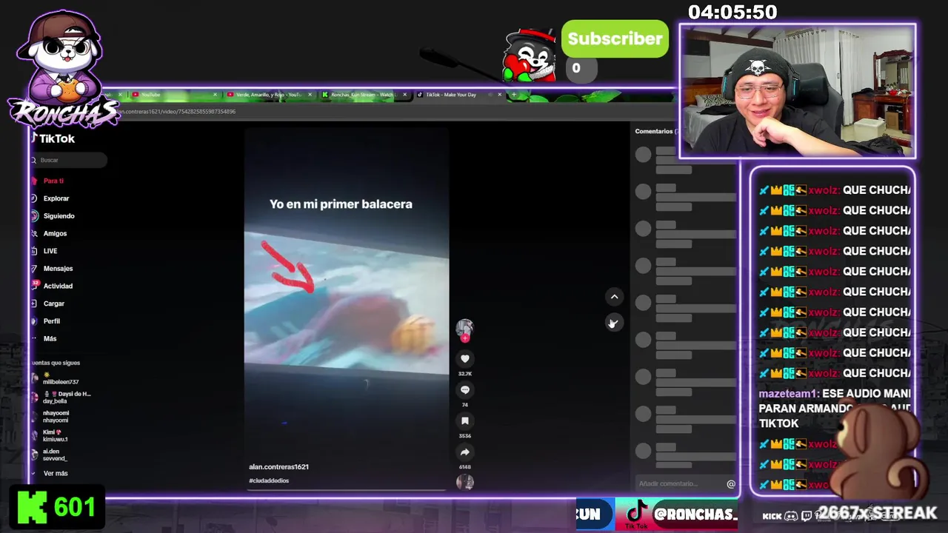
Task: Click the Perfil label in sidebar
Action: [x=52, y=321]
